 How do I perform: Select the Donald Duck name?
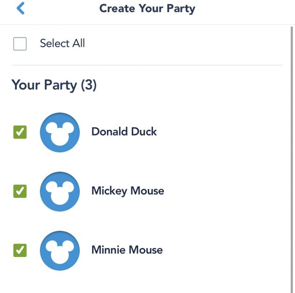(124, 131)
